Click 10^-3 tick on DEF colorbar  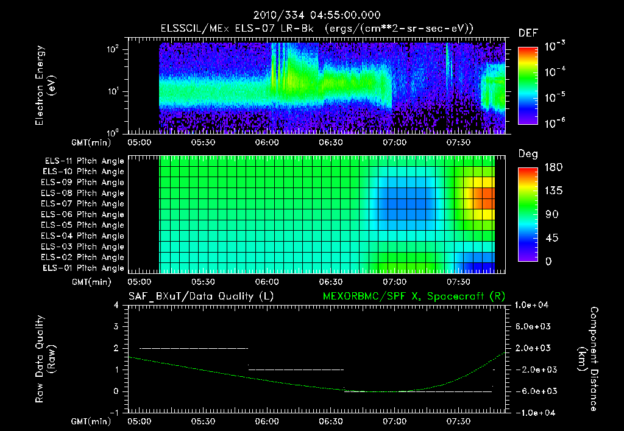coord(555,46)
